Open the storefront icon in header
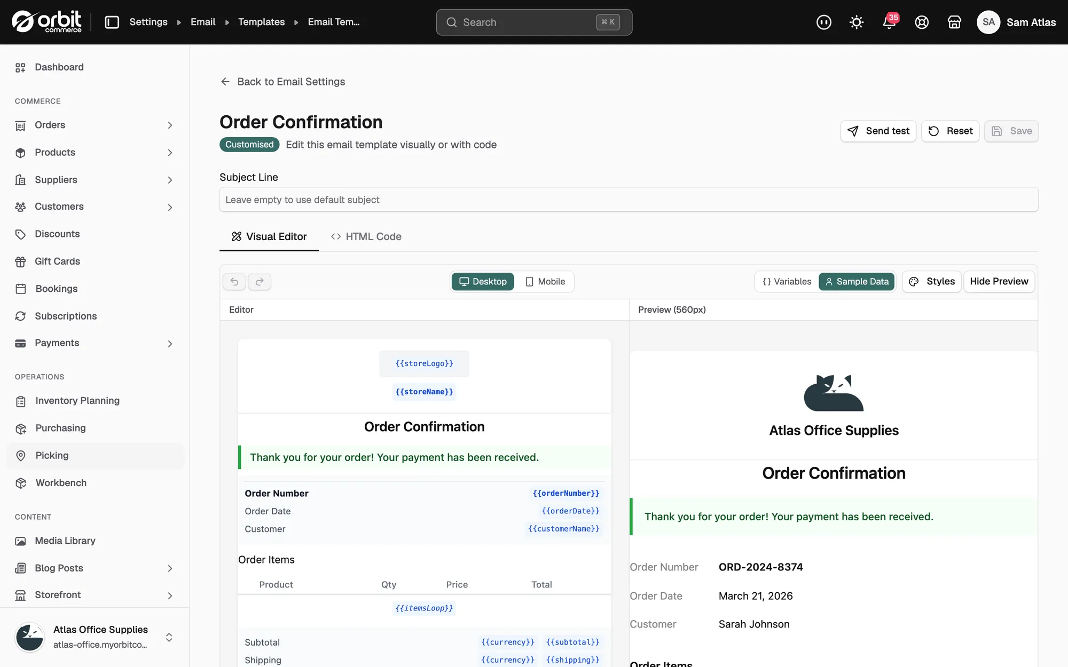The image size is (1068, 667). [x=954, y=22]
